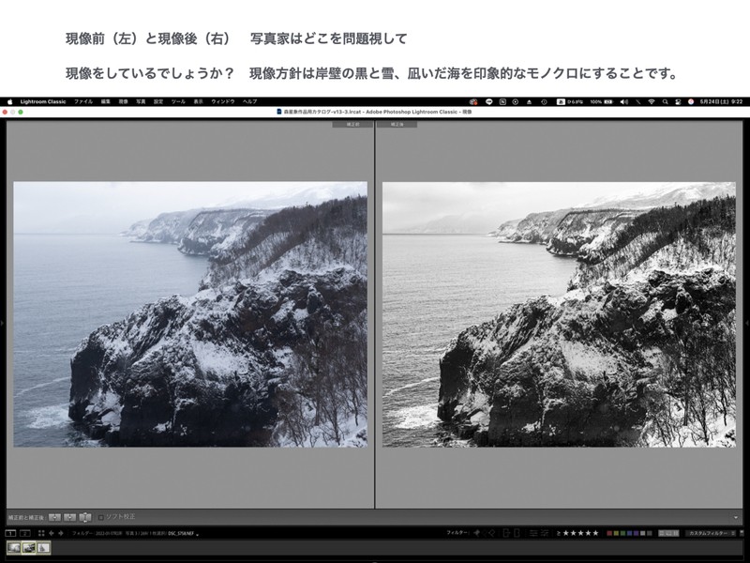Open the ファイル menu
This screenshot has width=750, height=563.
click(x=83, y=100)
